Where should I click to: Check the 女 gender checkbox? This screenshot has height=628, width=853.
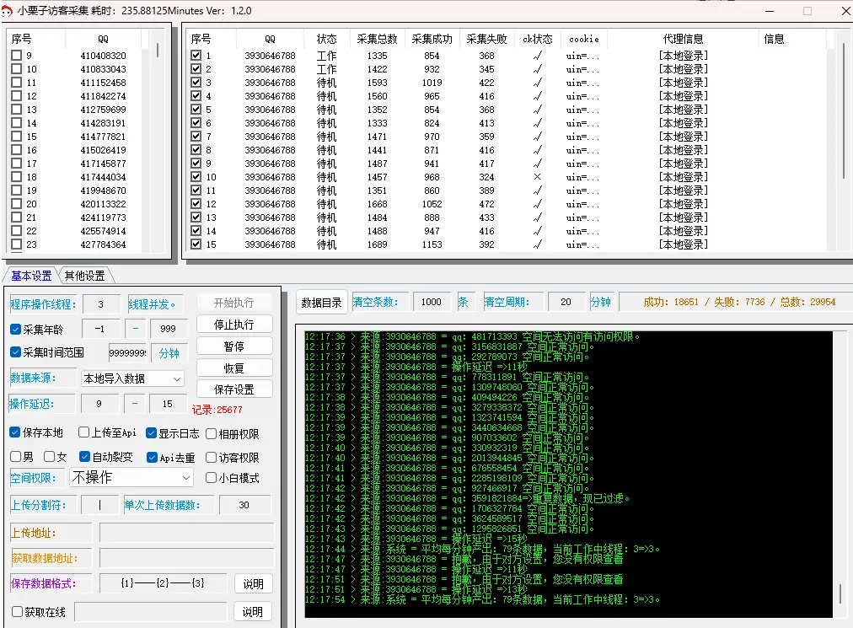pyautogui.click(x=49, y=457)
